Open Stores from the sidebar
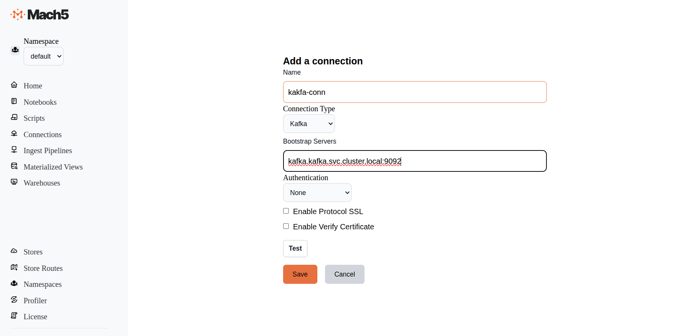This screenshot has width=688, height=336. click(x=33, y=252)
